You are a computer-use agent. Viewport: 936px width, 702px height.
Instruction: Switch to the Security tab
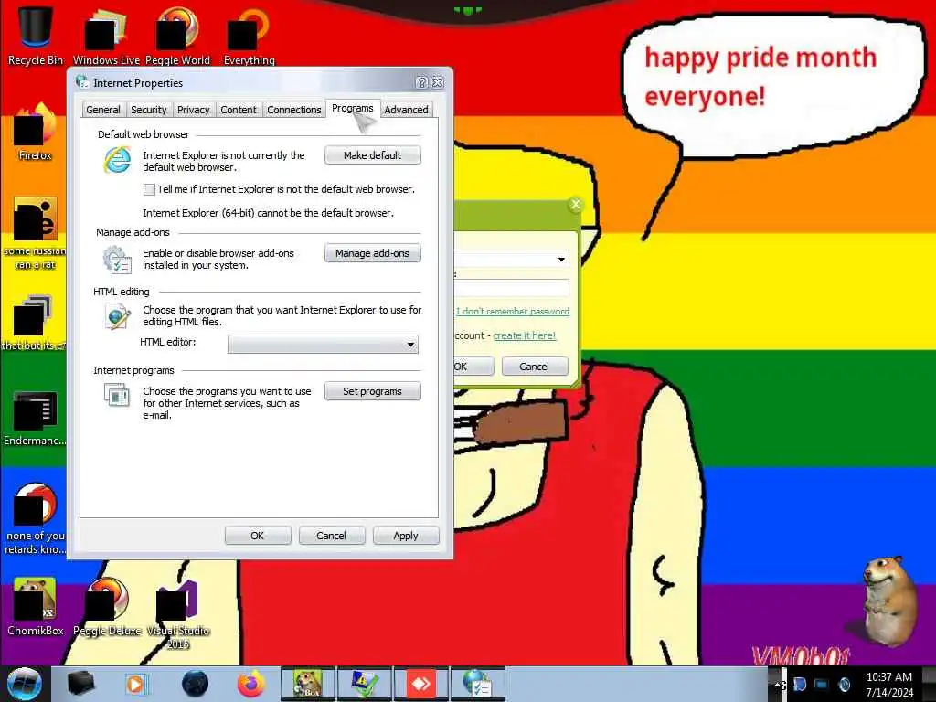(x=149, y=110)
